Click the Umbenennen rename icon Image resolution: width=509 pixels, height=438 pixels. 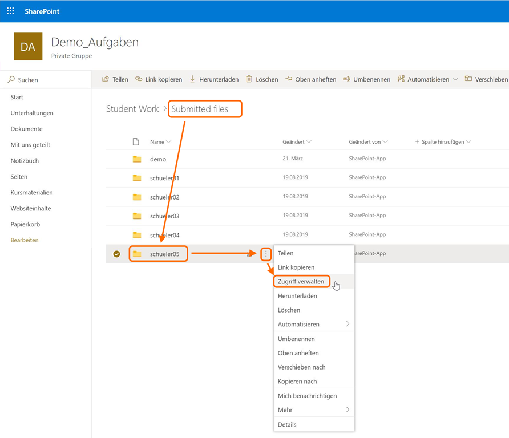[346, 79]
